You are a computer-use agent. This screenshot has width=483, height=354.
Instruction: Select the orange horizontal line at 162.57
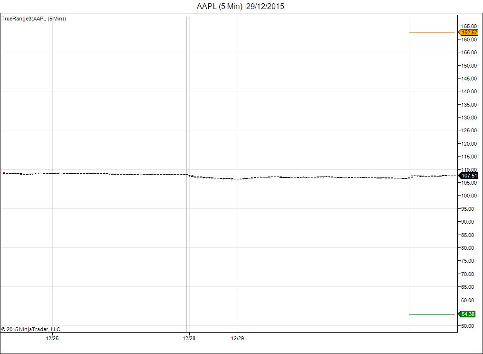pyautogui.click(x=432, y=32)
